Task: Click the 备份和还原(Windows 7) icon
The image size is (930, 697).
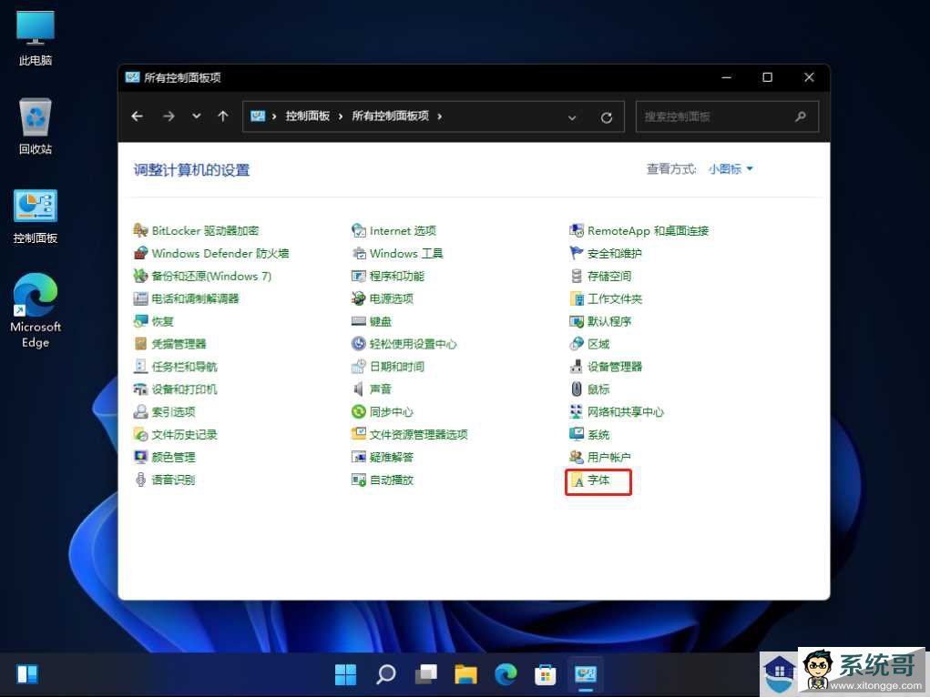Action: point(140,276)
